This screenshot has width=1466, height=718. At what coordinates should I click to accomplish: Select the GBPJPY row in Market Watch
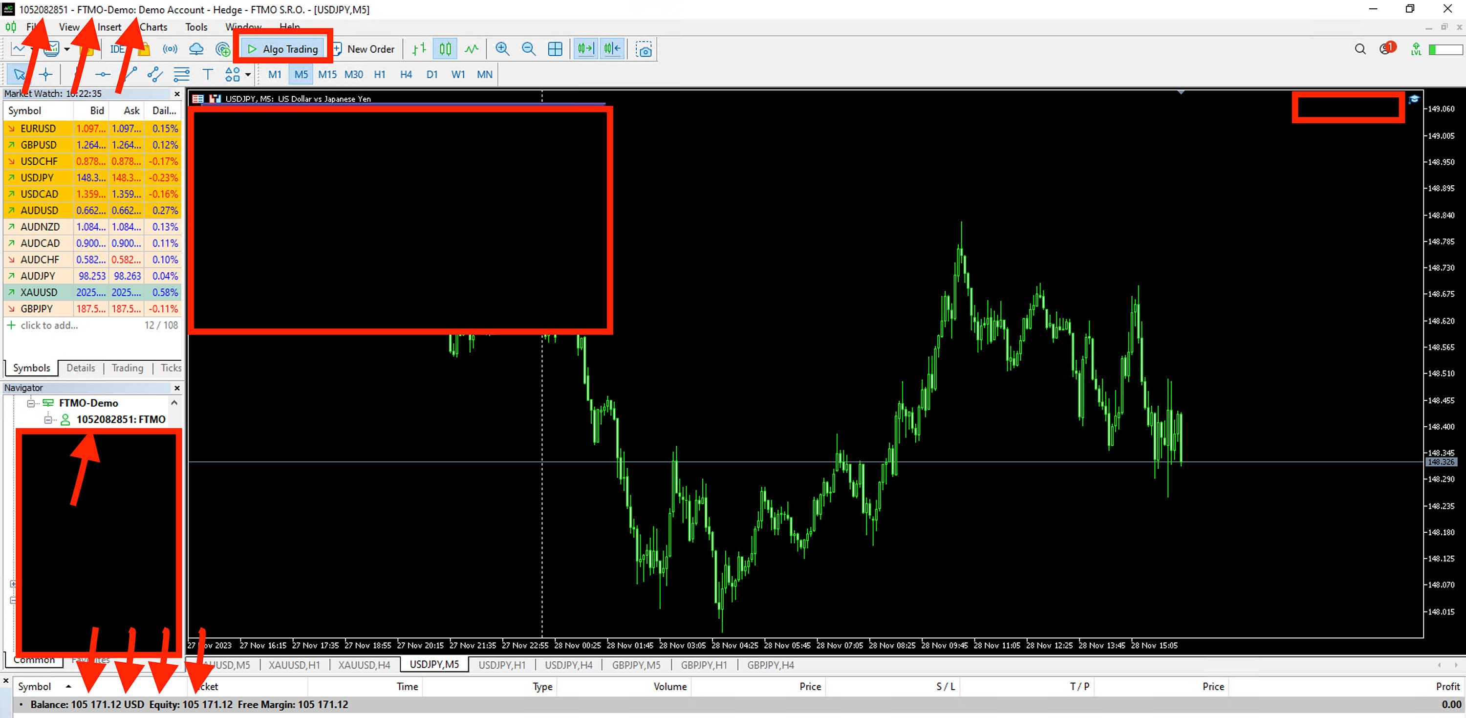37,308
